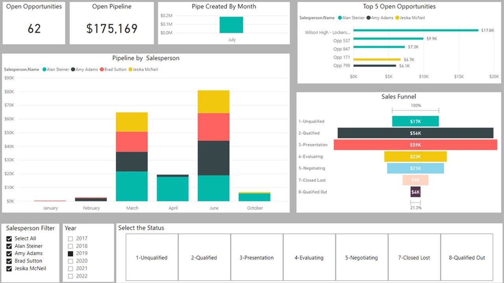Select dark Amy Adams segment in March bar
The height and width of the screenshot is (283, 504).
[x=132, y=162]
